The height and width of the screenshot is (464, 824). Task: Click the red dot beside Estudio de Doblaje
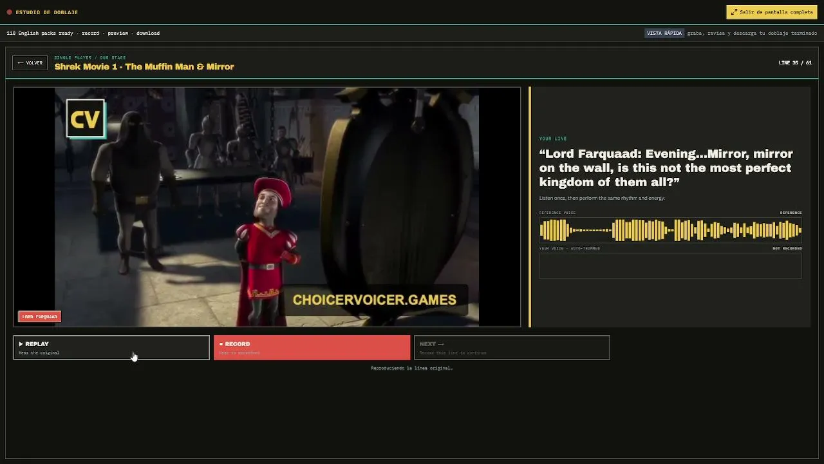pyautogui.click(x=9, y=12)
